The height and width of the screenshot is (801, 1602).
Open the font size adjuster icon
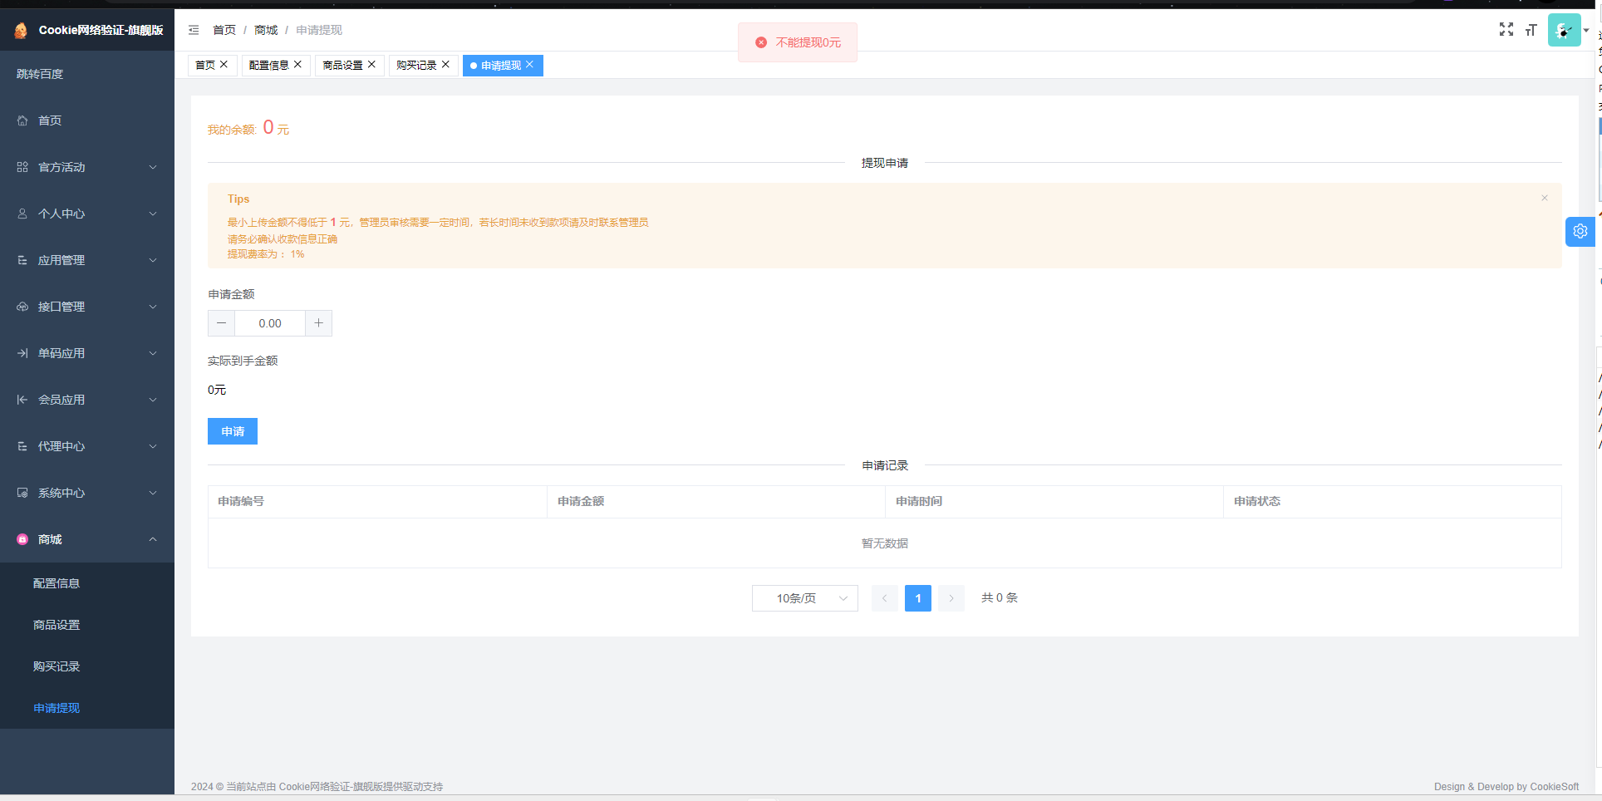(1531, 30)
